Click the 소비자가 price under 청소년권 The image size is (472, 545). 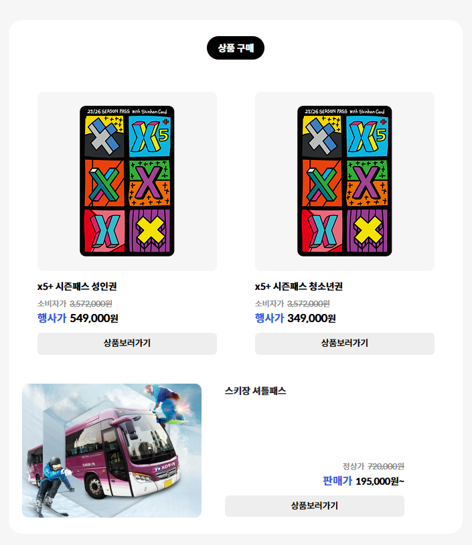click(293, 304)
